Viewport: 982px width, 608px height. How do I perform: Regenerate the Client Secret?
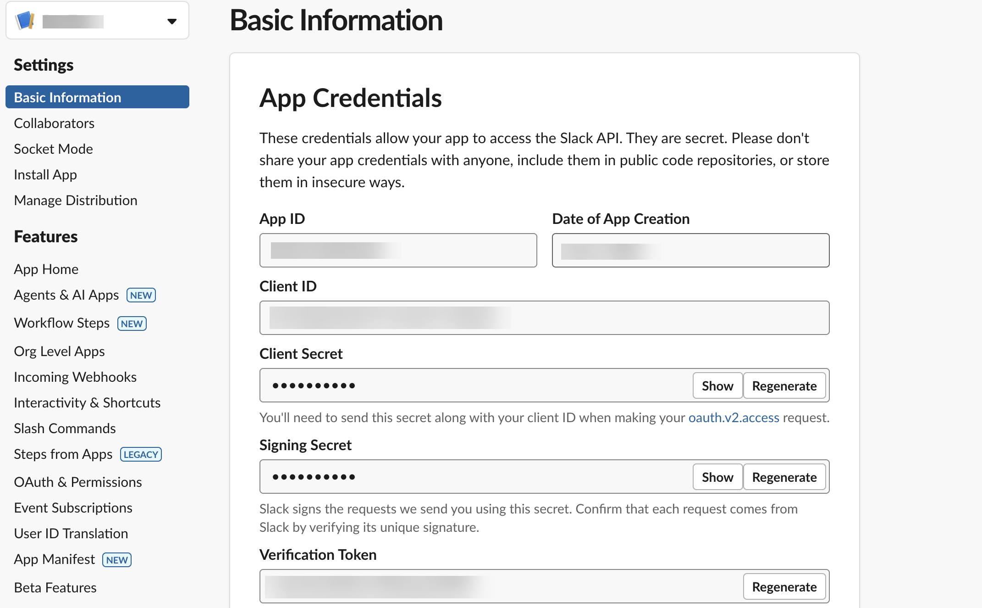784,385
